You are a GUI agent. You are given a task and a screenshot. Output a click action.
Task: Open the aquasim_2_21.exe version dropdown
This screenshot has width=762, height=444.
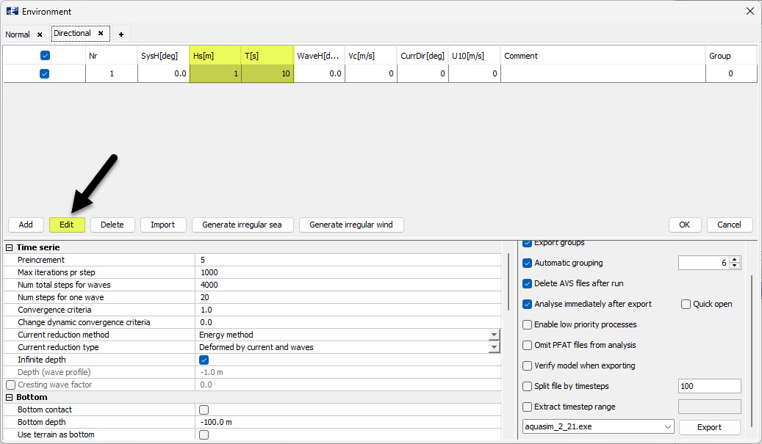pyautogui.click(x=667, y=427)
